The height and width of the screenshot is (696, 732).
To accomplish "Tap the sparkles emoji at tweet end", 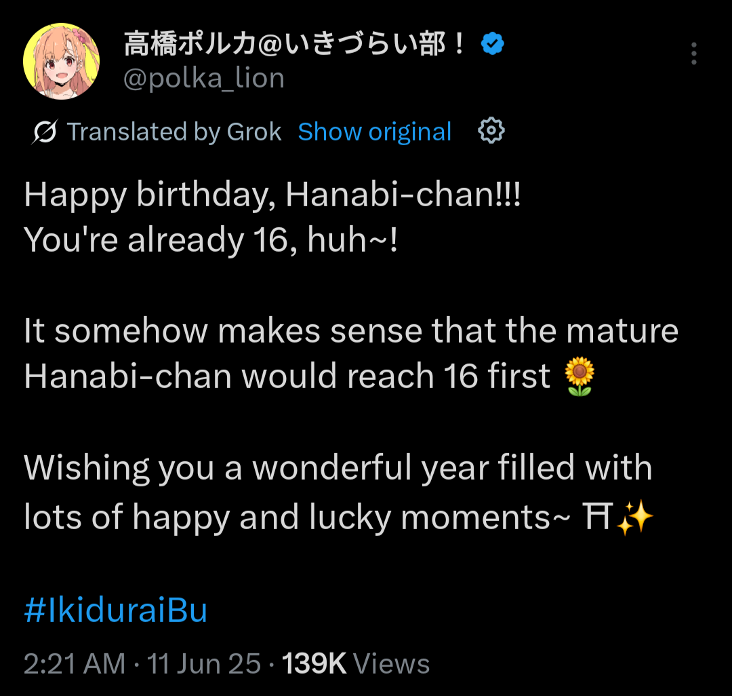I will pos(635,517).
